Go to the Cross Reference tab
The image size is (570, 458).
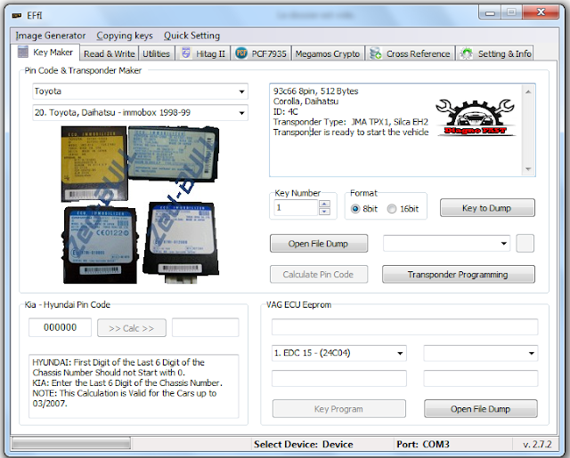tap(410, 53)
